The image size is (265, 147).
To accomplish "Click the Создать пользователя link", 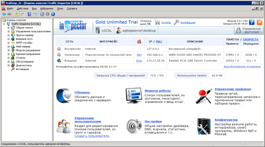I will click(92, 136).
